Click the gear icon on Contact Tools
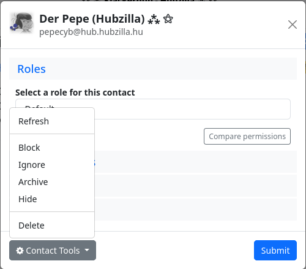Image resolution: width=306 pixels, height=269 pixels. coord(20,251)
